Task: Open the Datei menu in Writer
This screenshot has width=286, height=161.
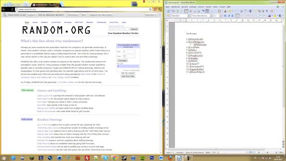Action: [x=168, y=7]
